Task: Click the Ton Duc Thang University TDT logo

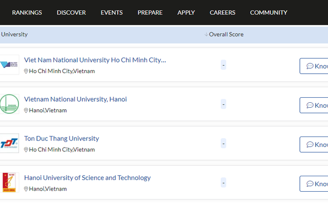Action: tap(9, 143)
